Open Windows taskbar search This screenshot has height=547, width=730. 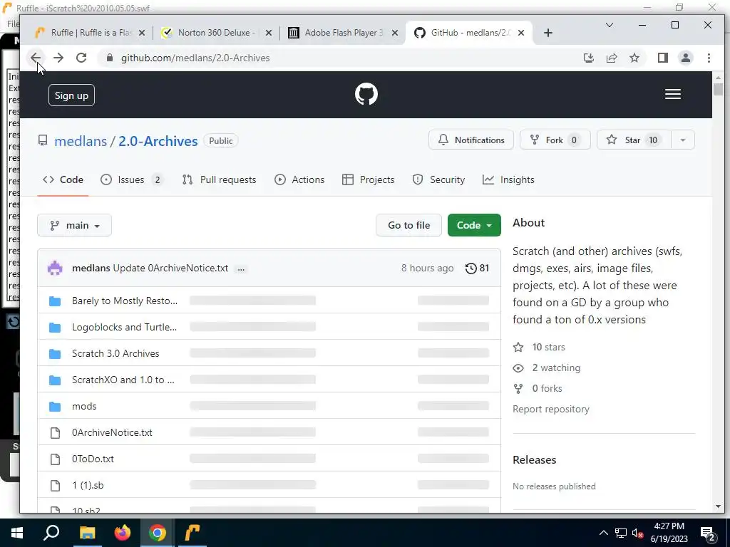pos(51,533)
